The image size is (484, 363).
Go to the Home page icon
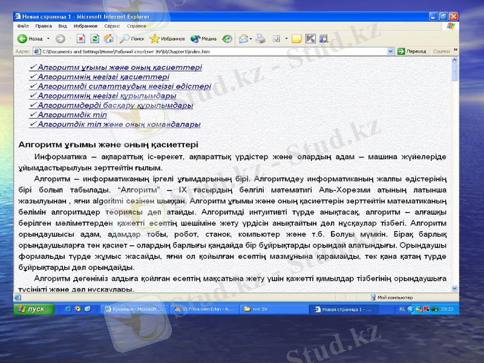(108, 39)
